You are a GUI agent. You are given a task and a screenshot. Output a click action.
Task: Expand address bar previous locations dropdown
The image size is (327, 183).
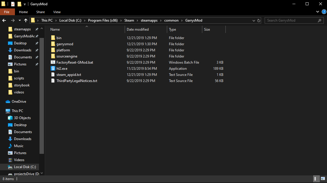[254, 20]
